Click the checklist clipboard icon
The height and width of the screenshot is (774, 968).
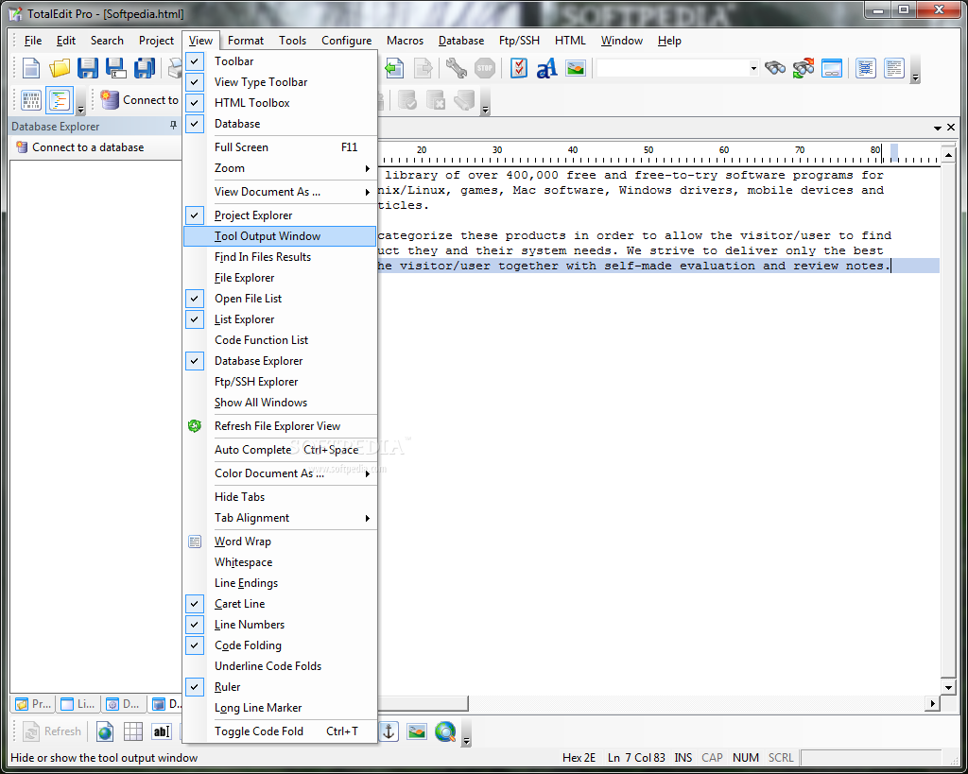[519, 68]
